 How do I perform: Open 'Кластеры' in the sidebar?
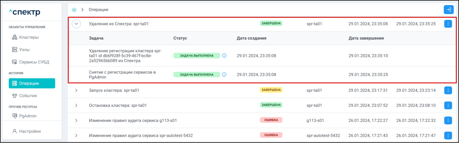click(x=29, y=37)
